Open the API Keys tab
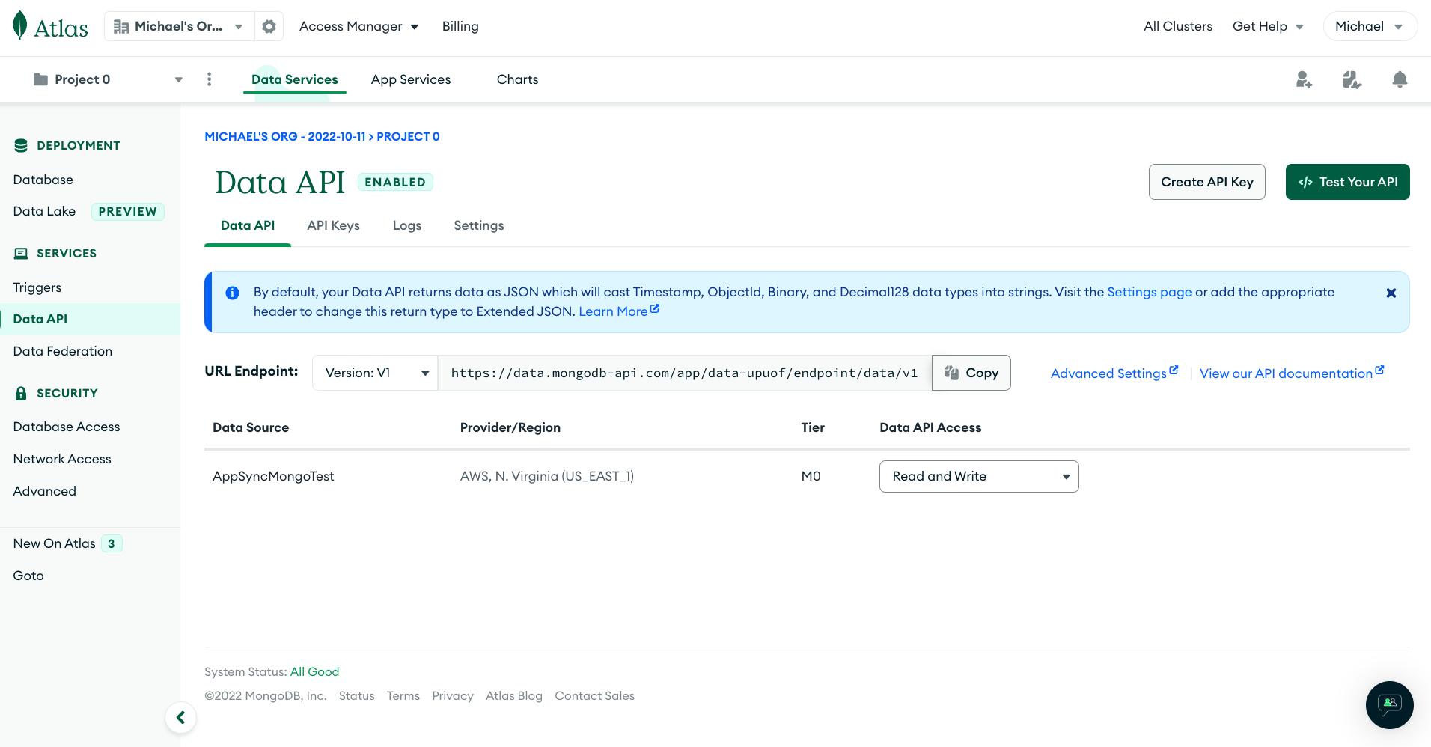 pos(333,226)
